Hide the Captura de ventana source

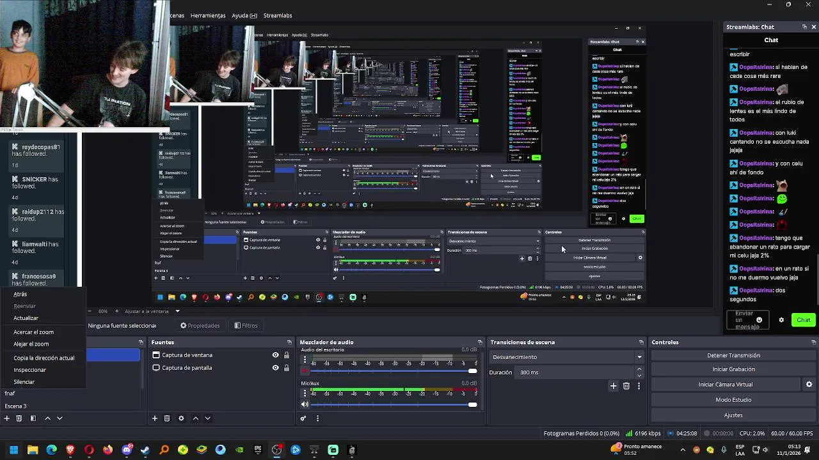tap(276, 355)
